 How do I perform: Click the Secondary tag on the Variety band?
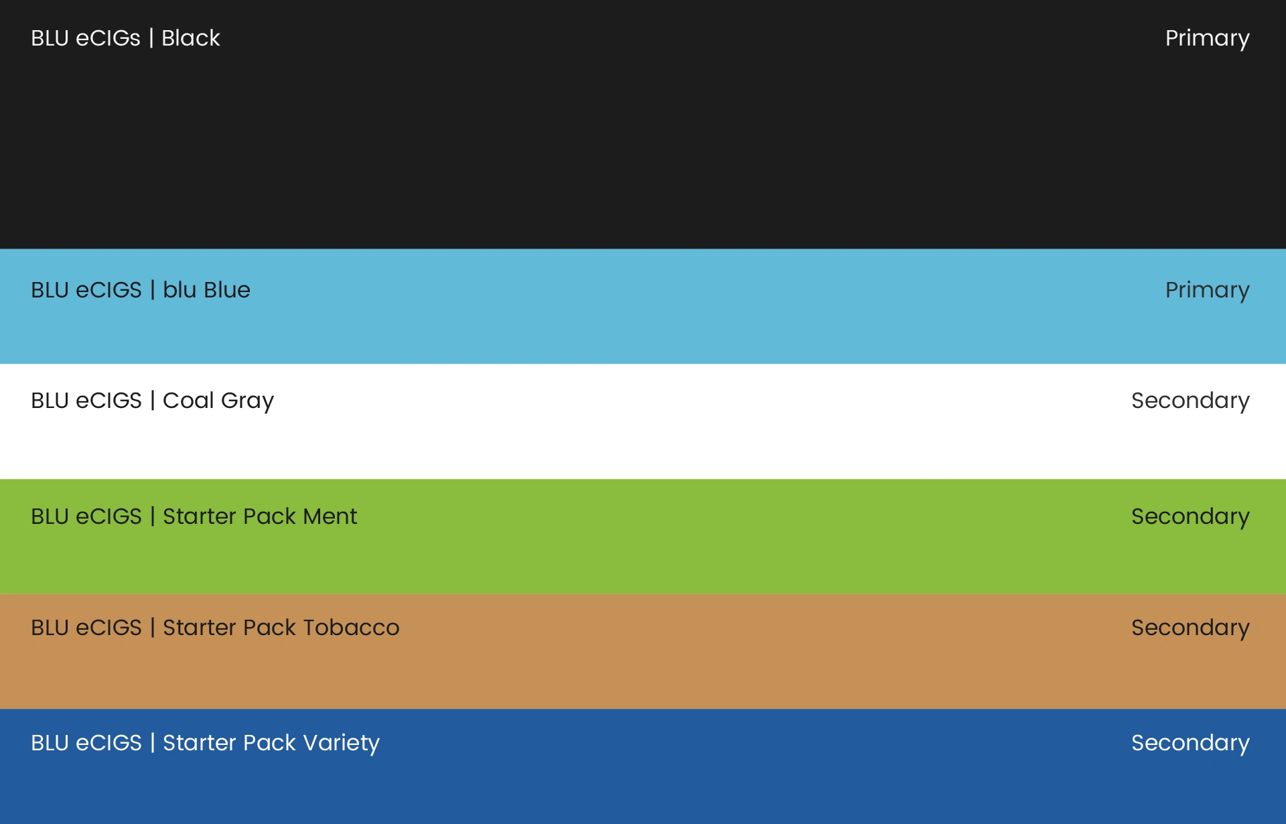(x=1190, y=743)
